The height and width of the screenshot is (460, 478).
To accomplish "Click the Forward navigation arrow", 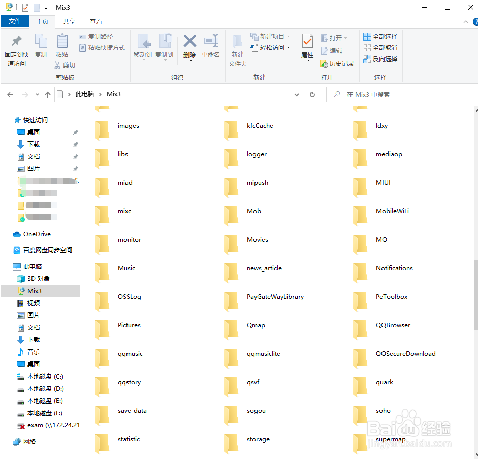I will 25,95.
